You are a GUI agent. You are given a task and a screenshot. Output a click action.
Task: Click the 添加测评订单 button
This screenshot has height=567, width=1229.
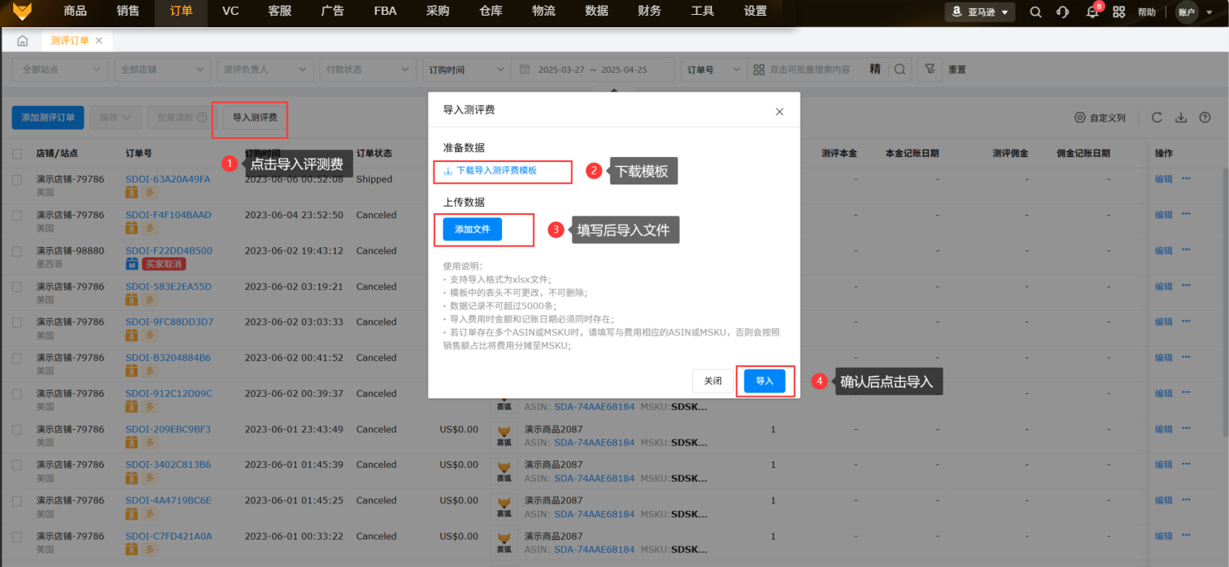coord(48,117)
